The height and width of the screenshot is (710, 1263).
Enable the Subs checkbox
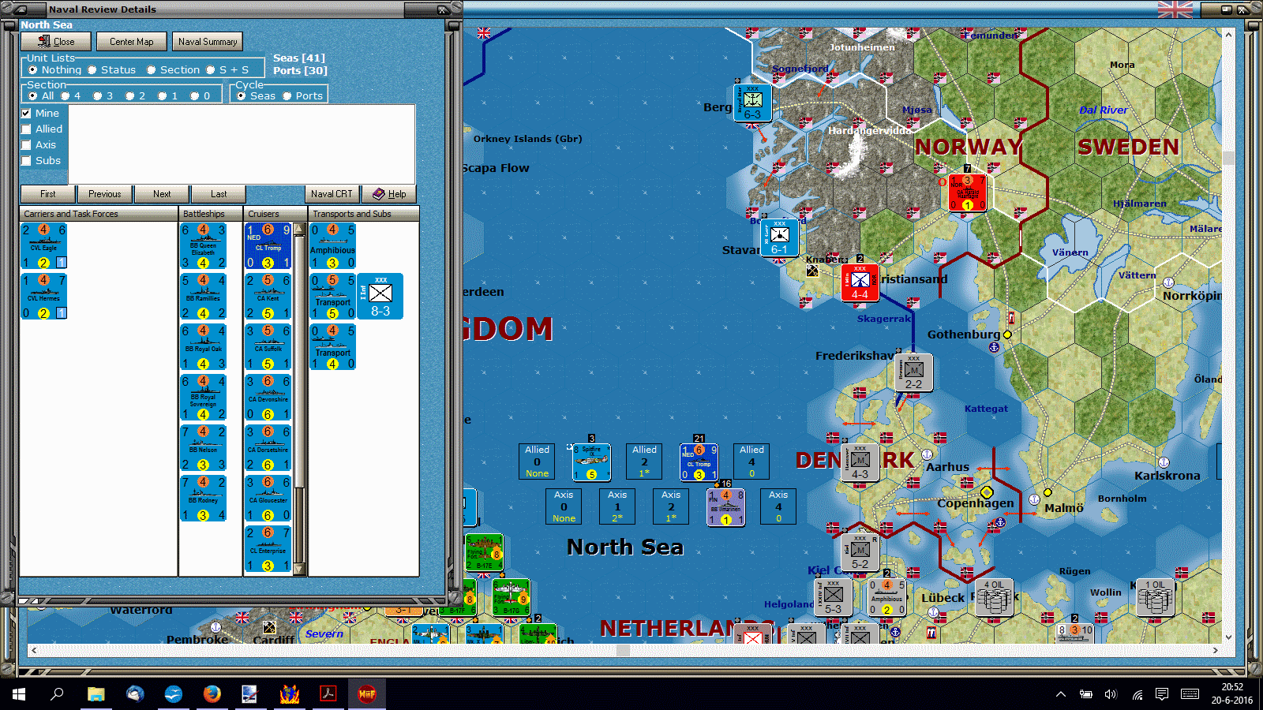pos(26,161)
